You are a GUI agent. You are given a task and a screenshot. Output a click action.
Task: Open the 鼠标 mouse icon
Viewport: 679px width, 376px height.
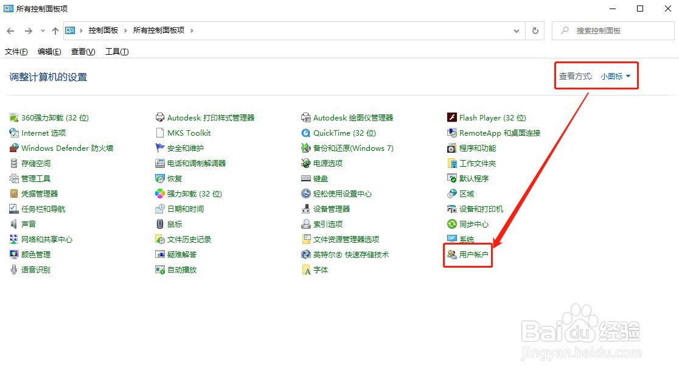[160, 224]
